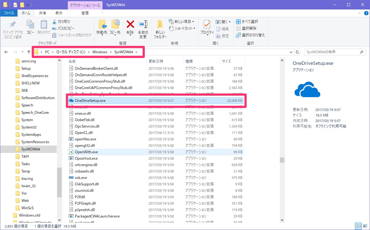This screenshot has width=370, height=230.
Task: Click the file list vertical scrollbar
Action: tap(282, 160)
